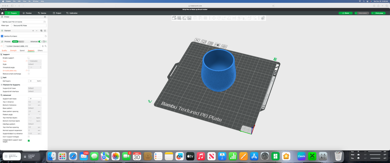Toggle the Advanced switch

pos(40,41)
